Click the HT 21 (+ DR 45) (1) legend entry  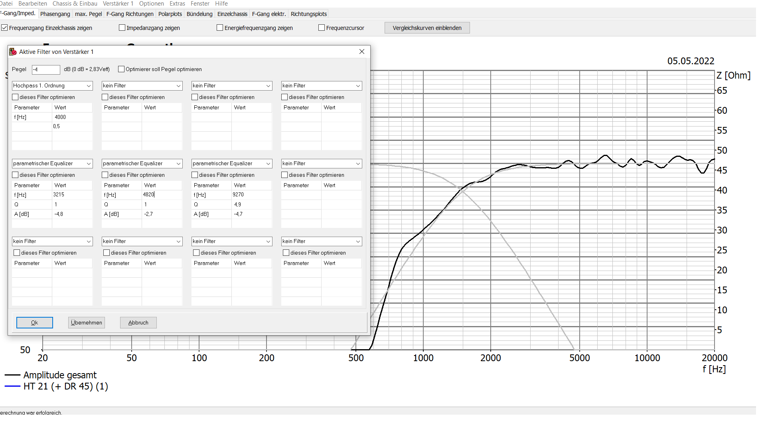(x=56, y=386)
